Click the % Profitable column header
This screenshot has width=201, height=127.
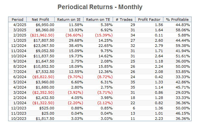pos(177,20)
